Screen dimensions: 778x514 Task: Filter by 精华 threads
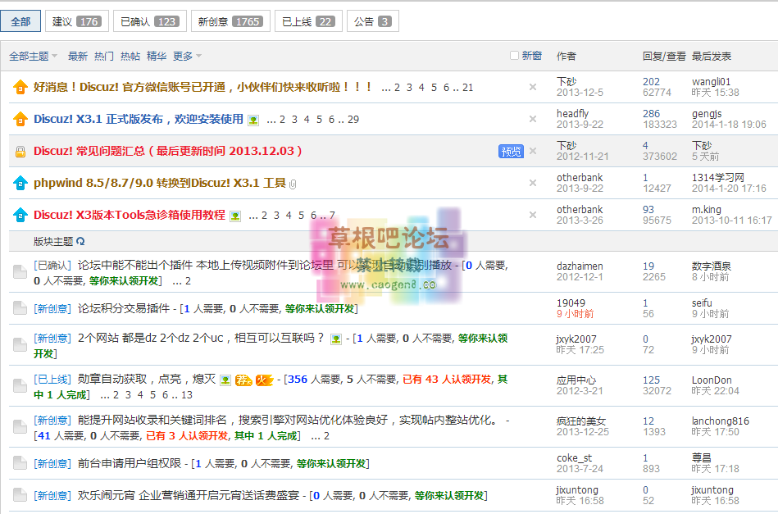pos(157,57)
